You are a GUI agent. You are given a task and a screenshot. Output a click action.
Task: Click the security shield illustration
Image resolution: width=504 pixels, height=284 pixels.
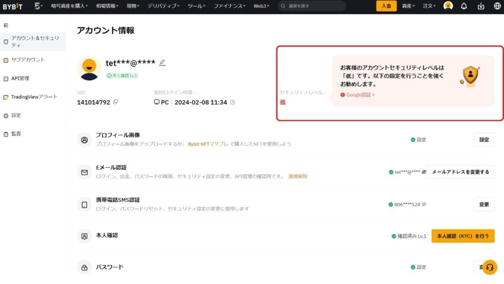[x=470, y=76]
